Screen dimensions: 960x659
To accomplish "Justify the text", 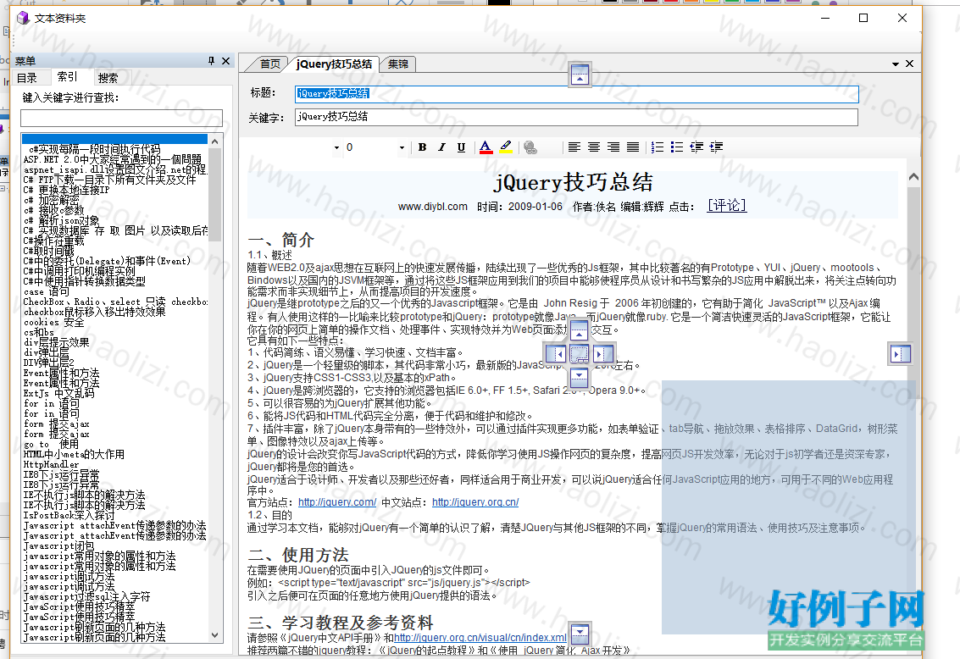I will click(632, 147).
